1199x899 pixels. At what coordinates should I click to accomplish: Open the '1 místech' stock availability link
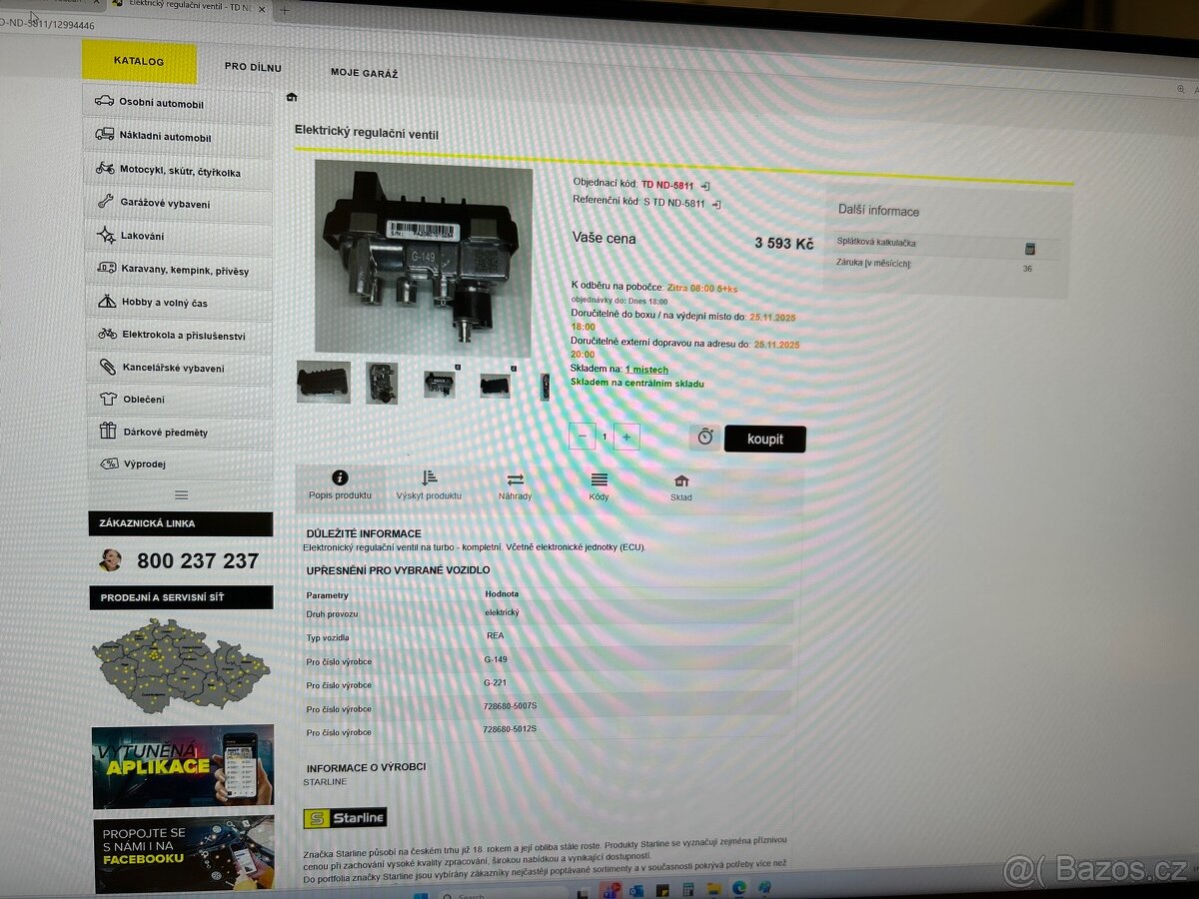click(645, 369)
